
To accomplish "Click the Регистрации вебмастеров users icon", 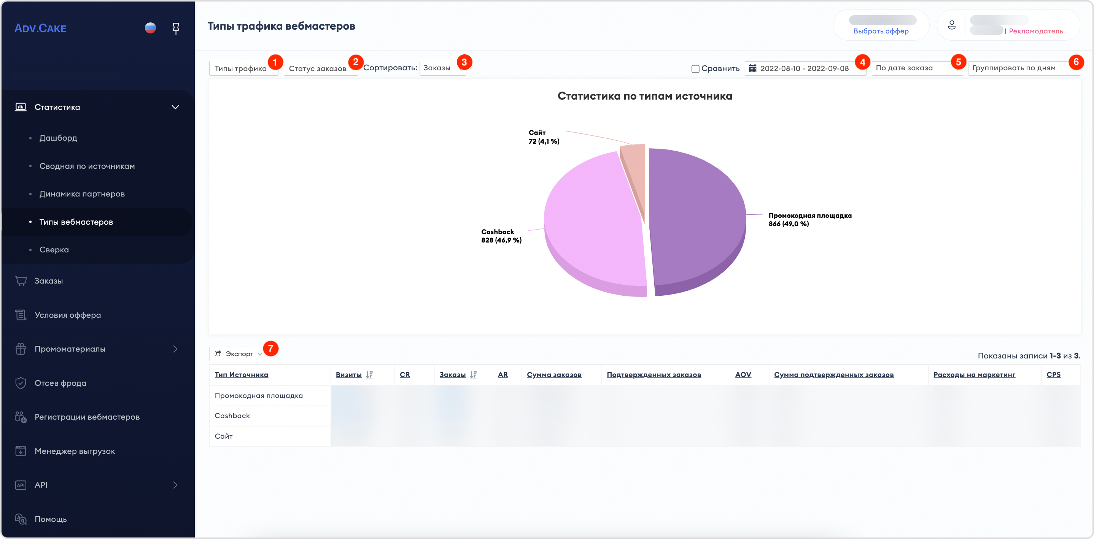I will (x=21, y=417).
